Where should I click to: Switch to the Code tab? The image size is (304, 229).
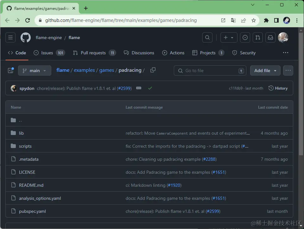(x=17, y=53)
